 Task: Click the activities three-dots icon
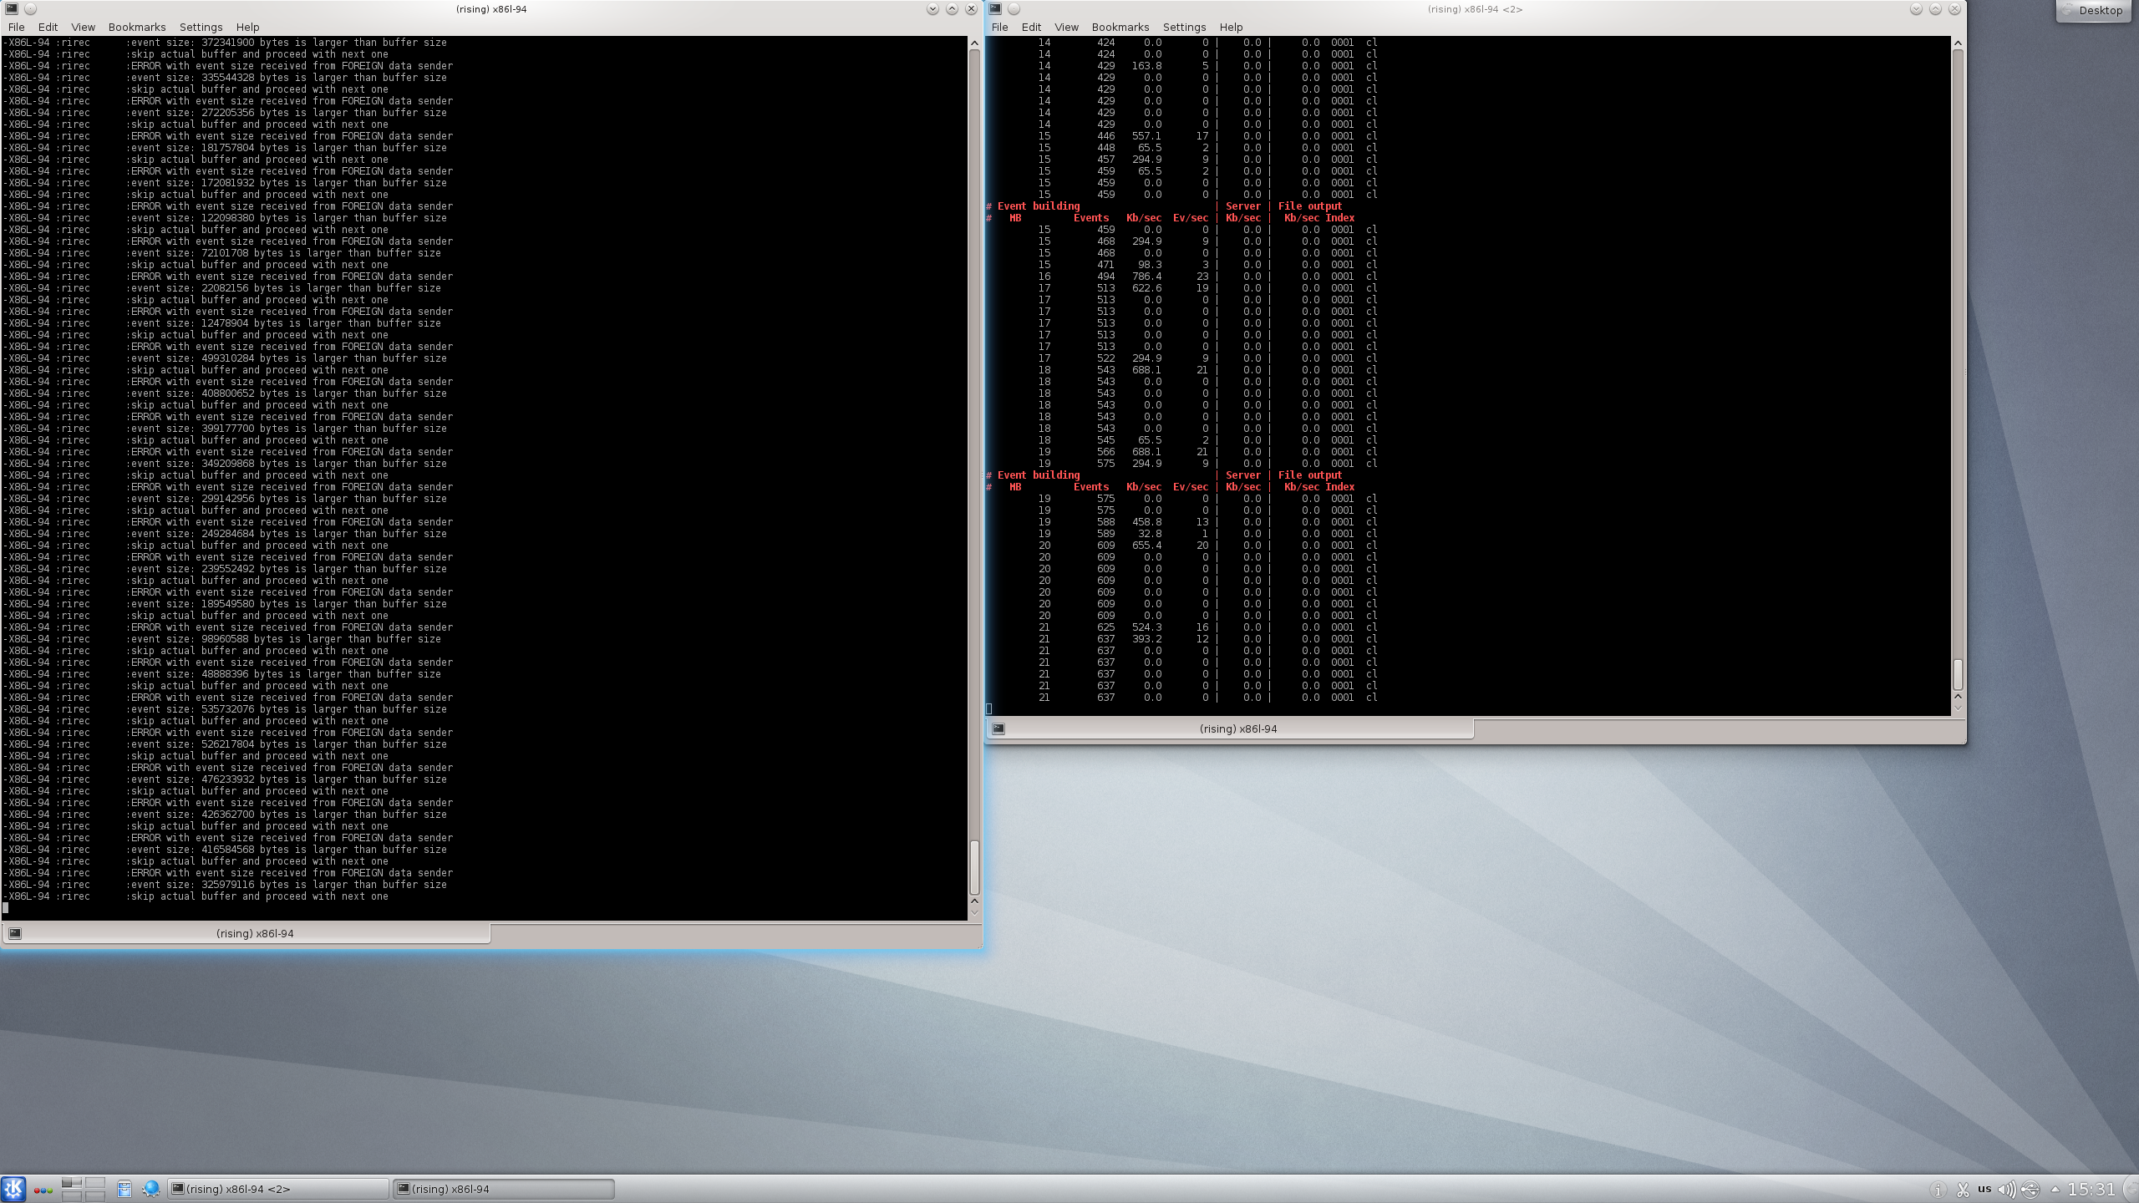pos(43,1190)
